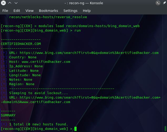The height and width of the screenshot is (132, 167).
Task: Click the 'modules load recon/domains-hosts/bing_domain_web' command
Action: tap(89, 26)
